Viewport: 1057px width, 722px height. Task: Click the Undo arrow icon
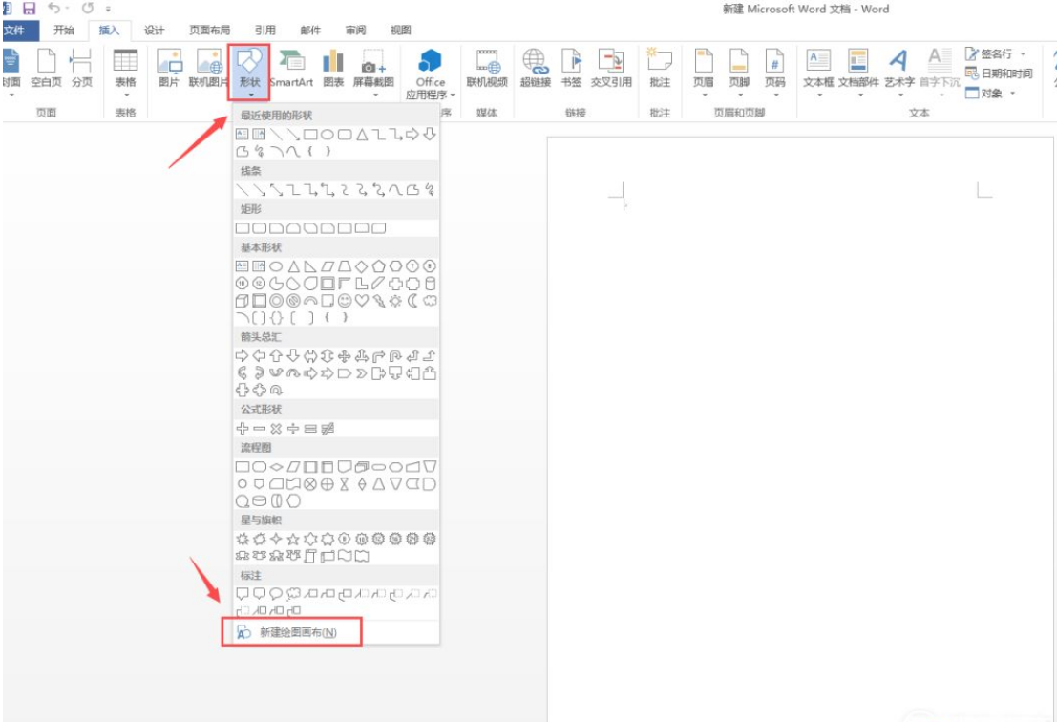click(53, 9)
